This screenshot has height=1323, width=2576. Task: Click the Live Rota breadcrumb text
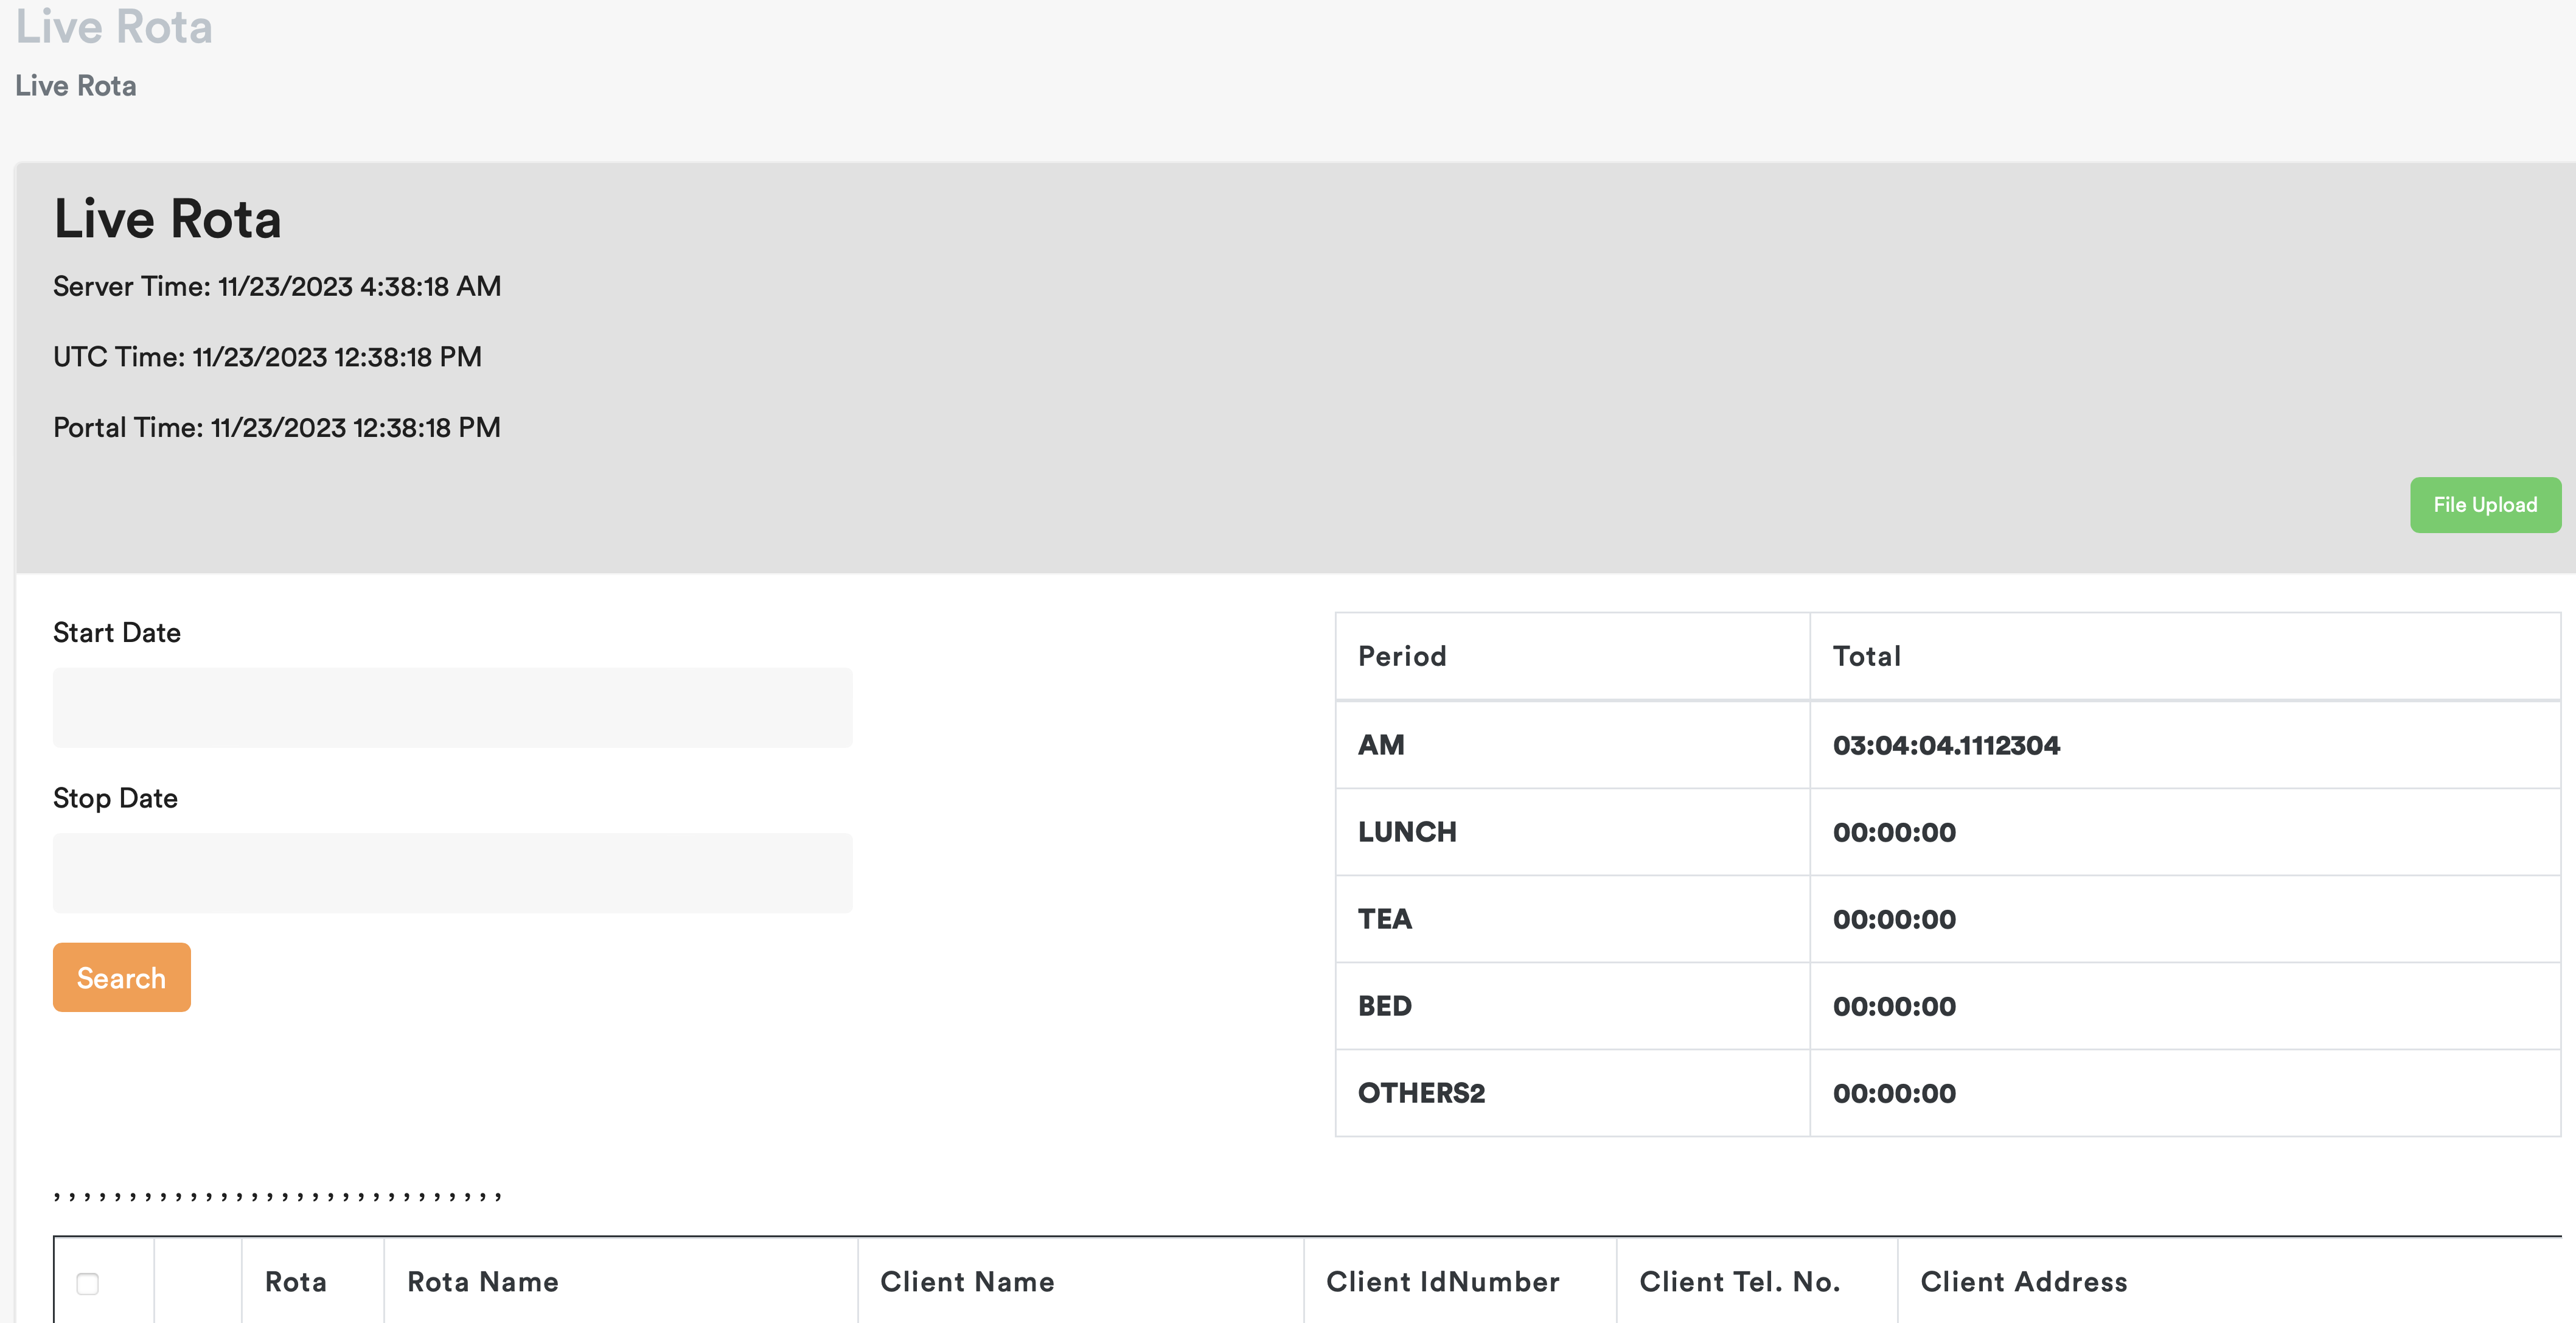[76, 86]
